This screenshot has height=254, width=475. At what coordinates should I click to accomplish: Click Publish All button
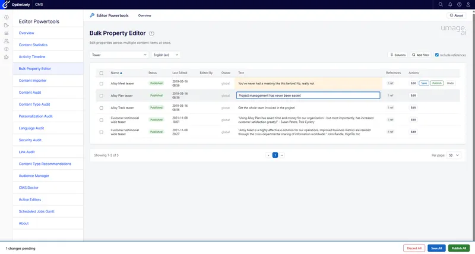coord(459,248)
